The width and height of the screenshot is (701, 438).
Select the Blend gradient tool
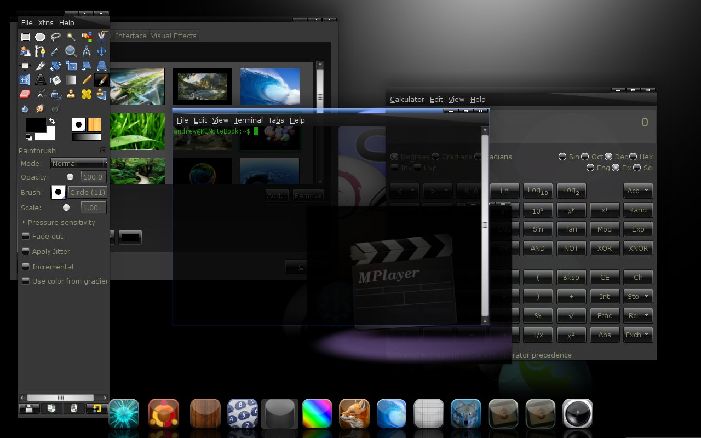[x=71, y=80]
